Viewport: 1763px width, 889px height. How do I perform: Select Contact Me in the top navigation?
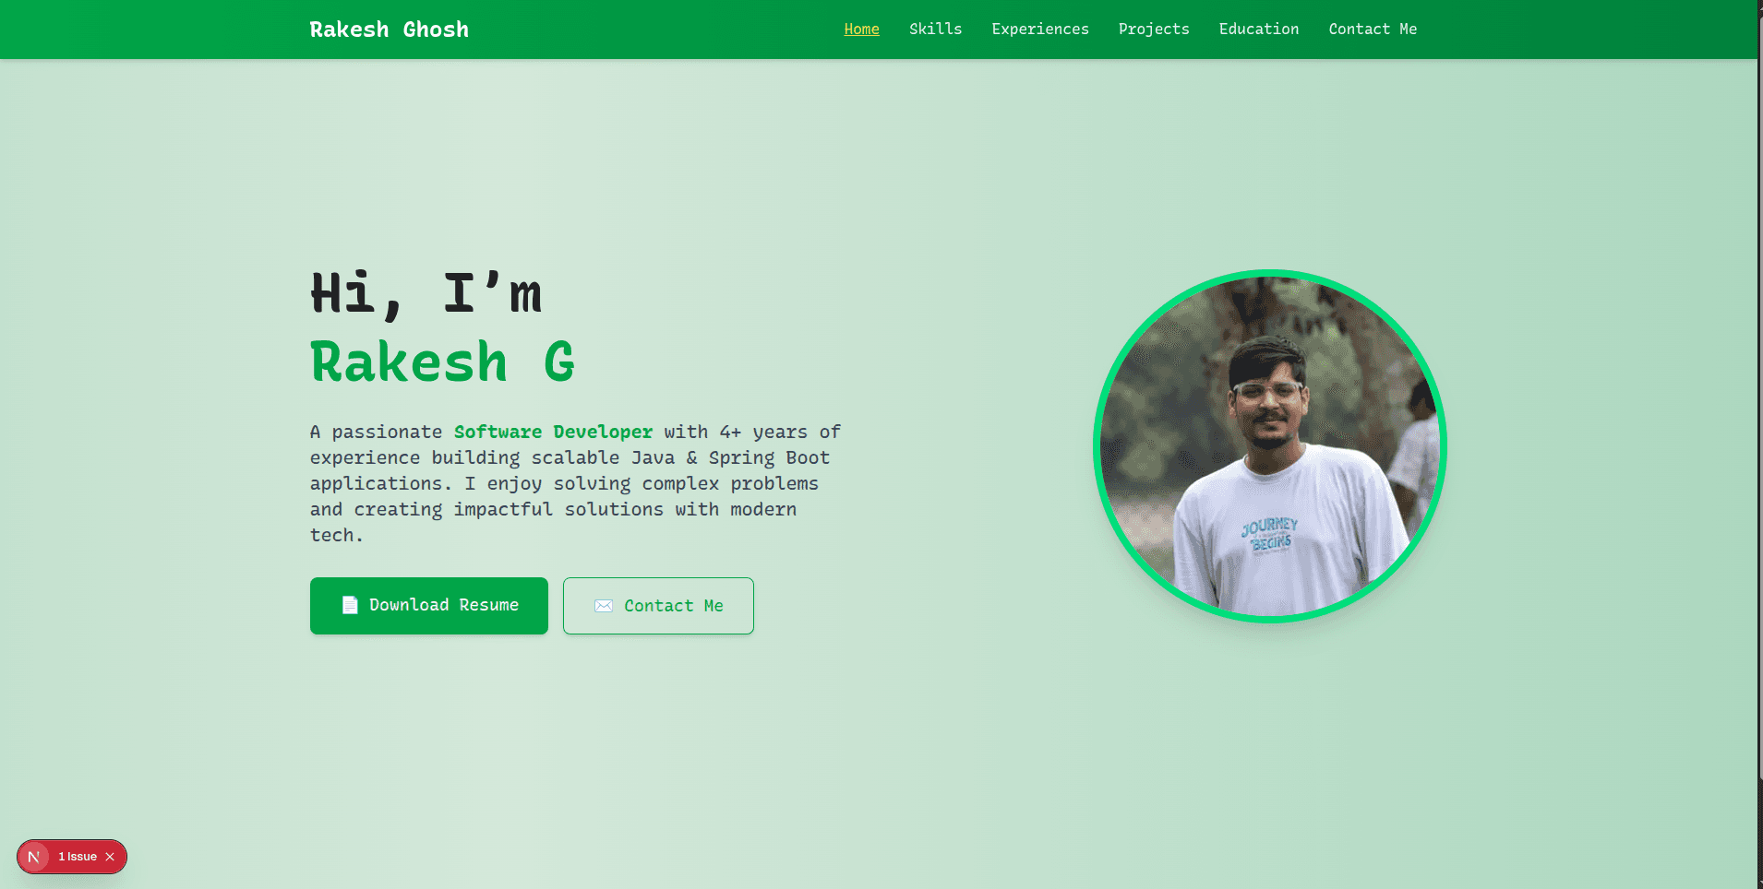(x=1373, y=29)
